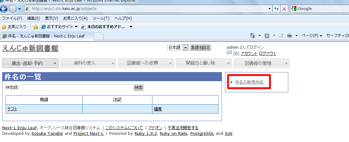
Task: Click the printer icon
Action: 289,36
